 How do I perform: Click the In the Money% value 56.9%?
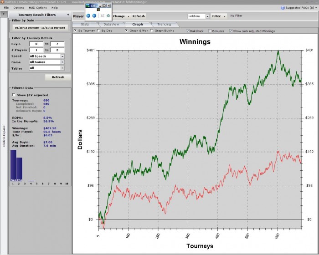tap(48, 122)
